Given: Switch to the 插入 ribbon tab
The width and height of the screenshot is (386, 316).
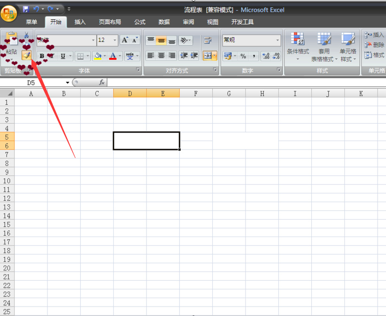Looking at the screenshot, I should click(x=80, y=22).
